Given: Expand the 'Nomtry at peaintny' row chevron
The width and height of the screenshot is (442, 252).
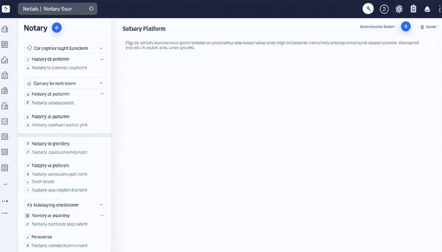Looking at the screenshot, I should click(x=102, y=216).
